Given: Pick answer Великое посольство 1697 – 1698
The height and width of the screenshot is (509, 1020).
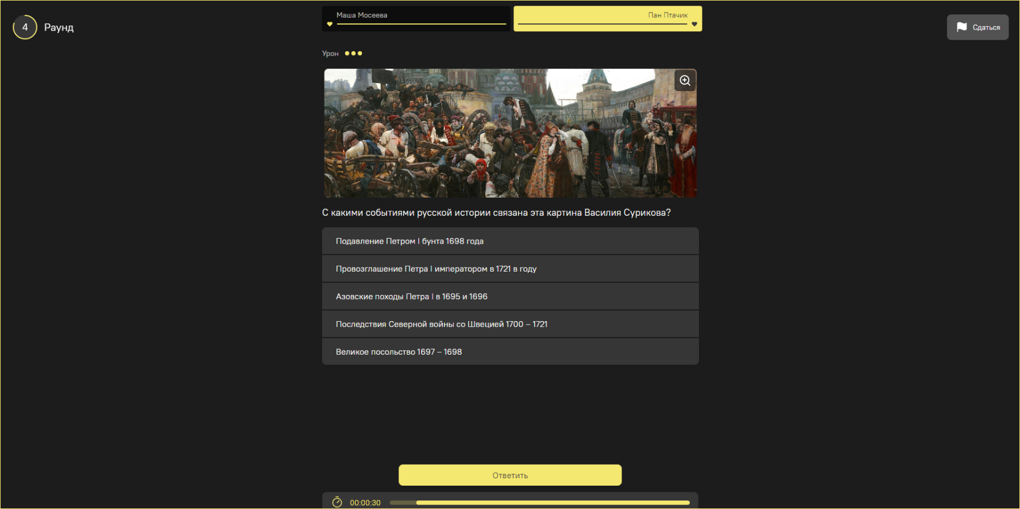Looking at the screenshot, I should point(511,352).
